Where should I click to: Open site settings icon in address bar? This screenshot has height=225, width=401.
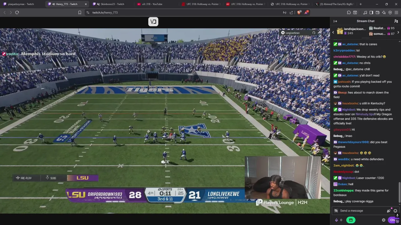pos(88,12)
